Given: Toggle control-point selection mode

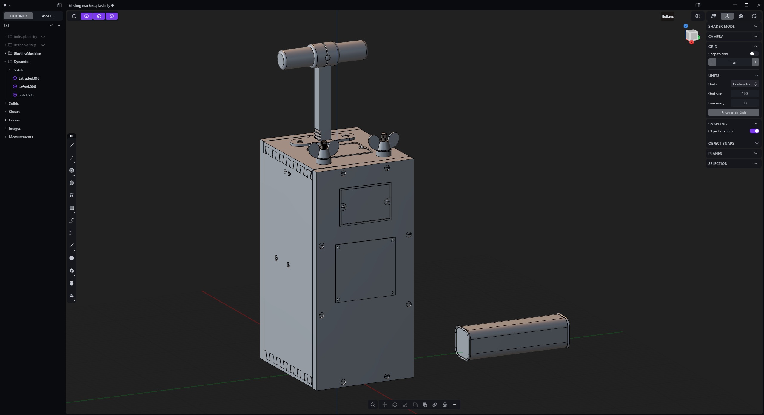Looking at the screenshot, I should [74, 16].
